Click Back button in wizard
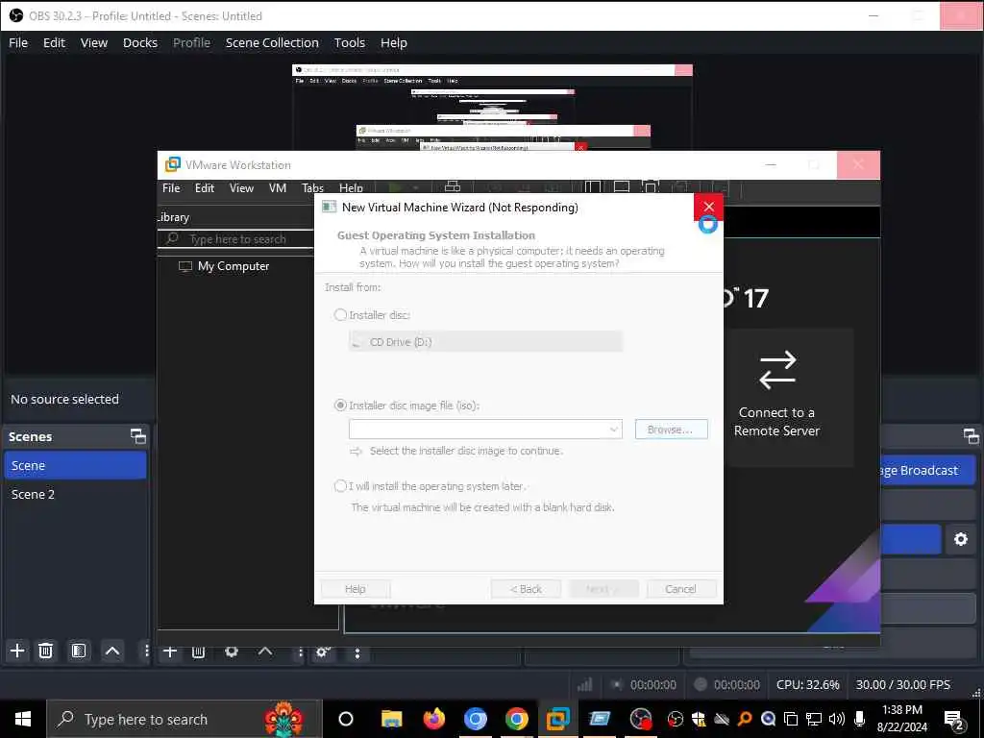 tap(526, 589)
